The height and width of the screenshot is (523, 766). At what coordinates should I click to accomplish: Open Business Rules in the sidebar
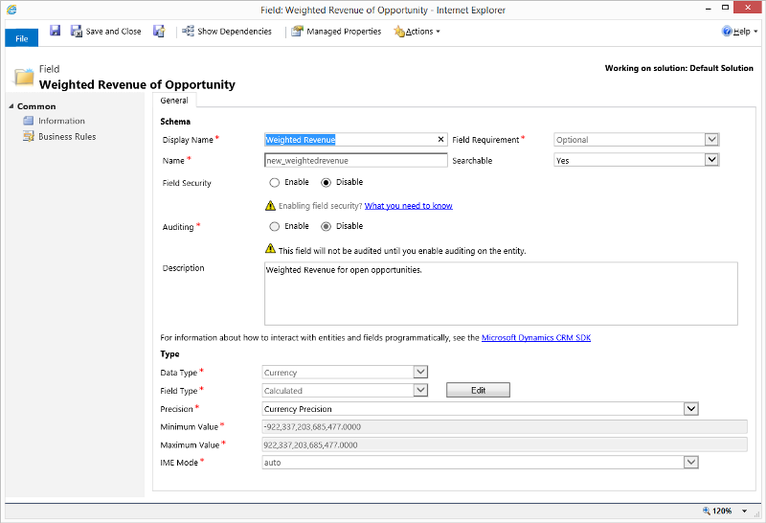66,136
